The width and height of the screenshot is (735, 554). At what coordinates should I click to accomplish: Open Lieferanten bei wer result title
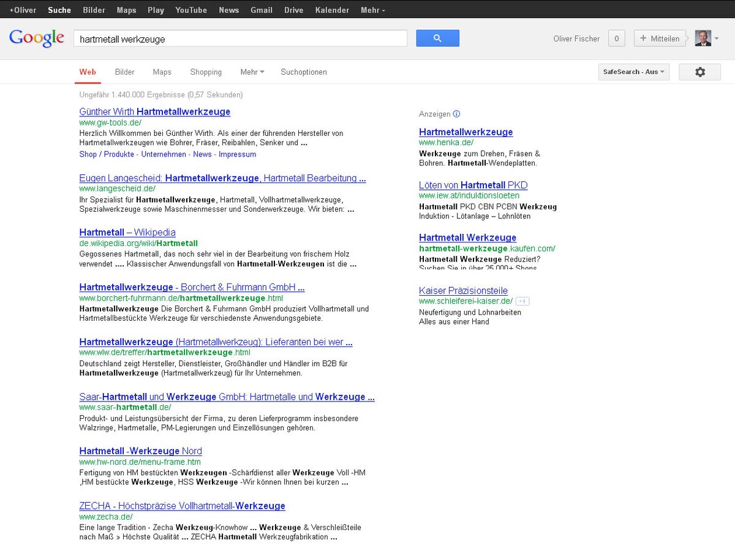coord(216,342)
